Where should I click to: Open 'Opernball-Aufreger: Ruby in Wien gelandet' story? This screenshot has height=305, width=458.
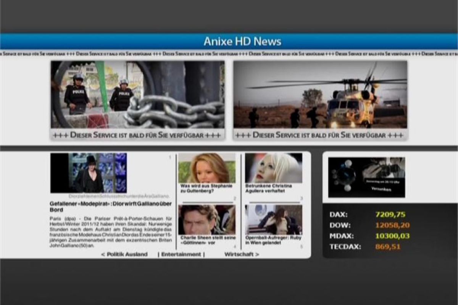273,240
